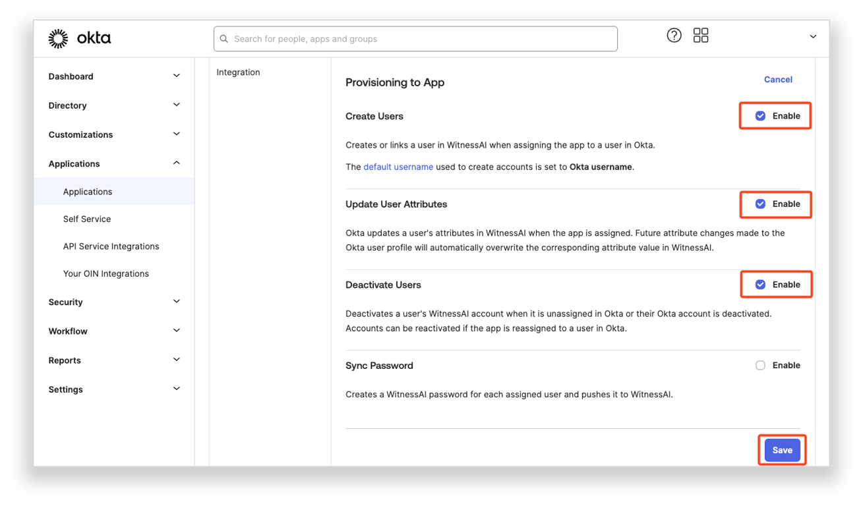
Task: Open API Service Integrations menu item
Action: coord(111,246)
